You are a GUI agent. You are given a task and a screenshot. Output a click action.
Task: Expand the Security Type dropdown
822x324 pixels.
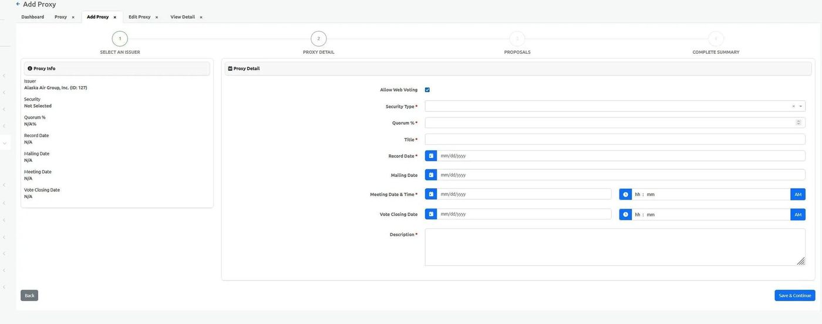pyautogui.click(x=800, y=106)
